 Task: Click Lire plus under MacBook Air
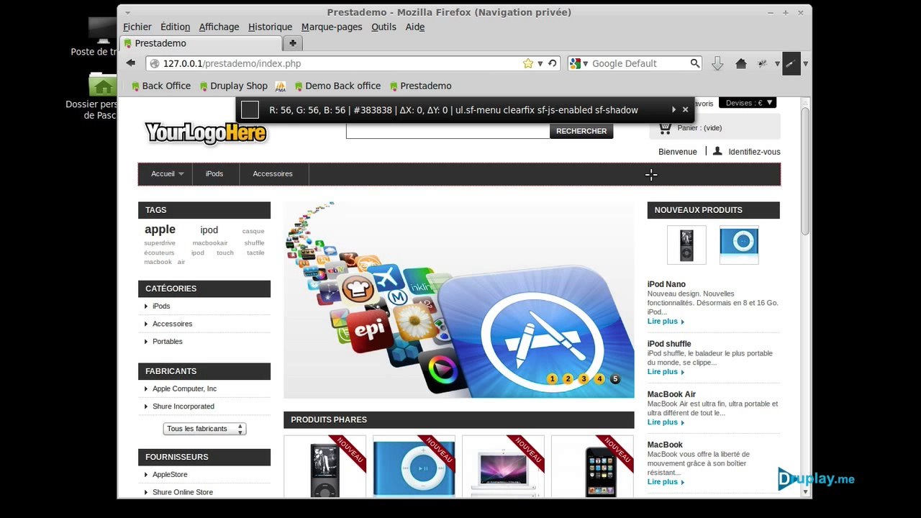click(666, 422)
